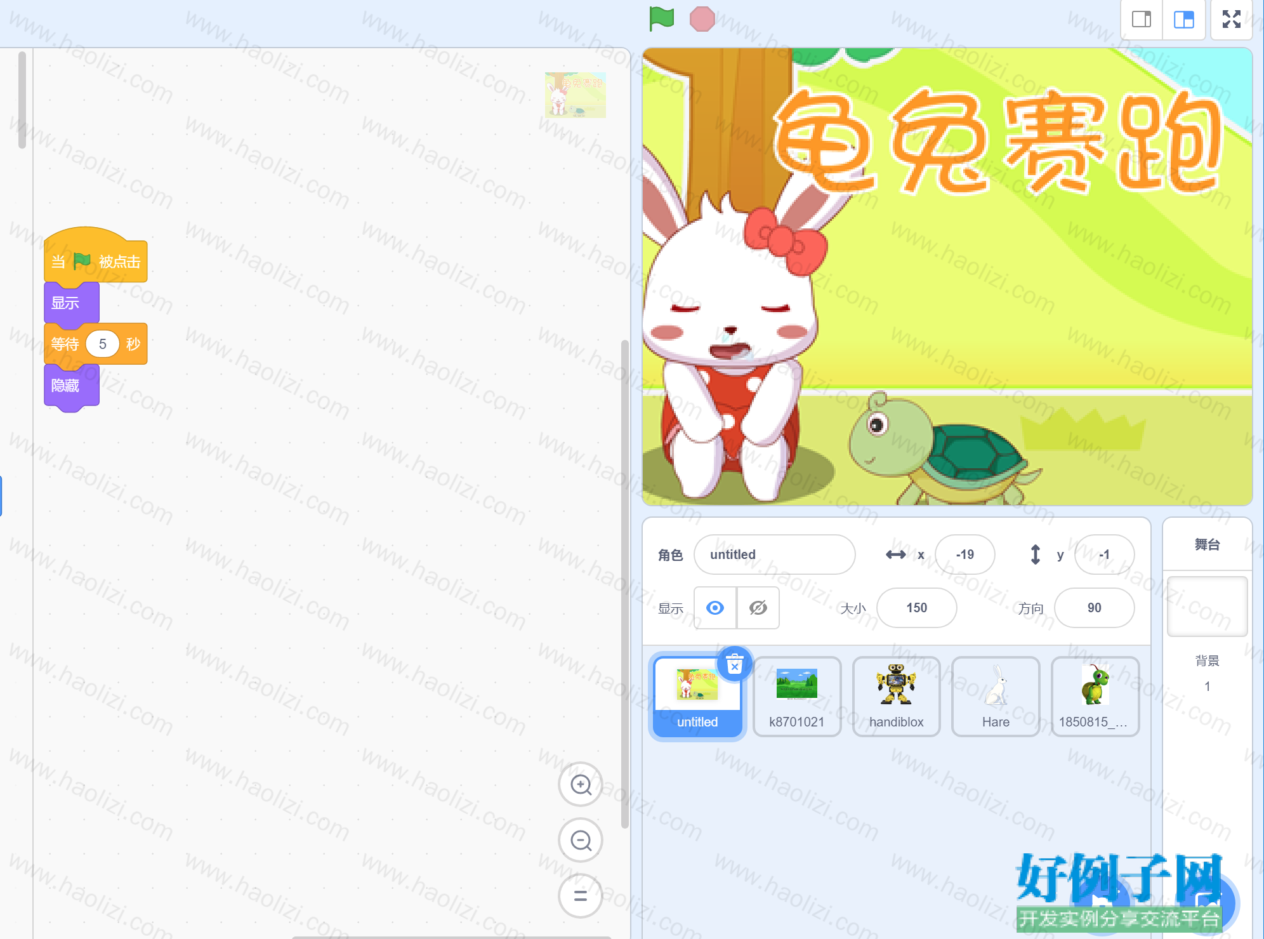Click the 显示 show block
This screenshot has height=939, width=1264.
tap(71, 303)
